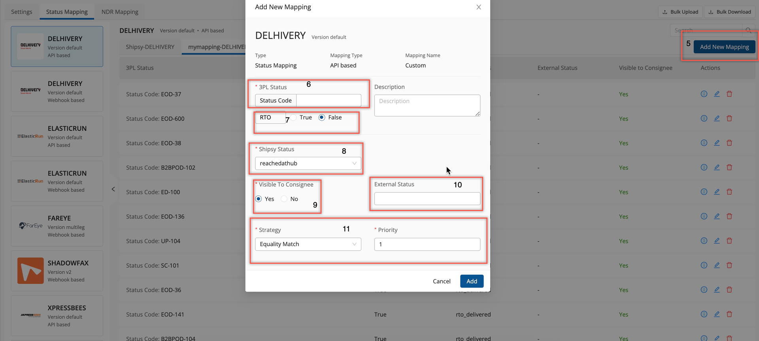Collapse the sidebar using the left chevron
The image size is (759, 341).
(113, 189)
